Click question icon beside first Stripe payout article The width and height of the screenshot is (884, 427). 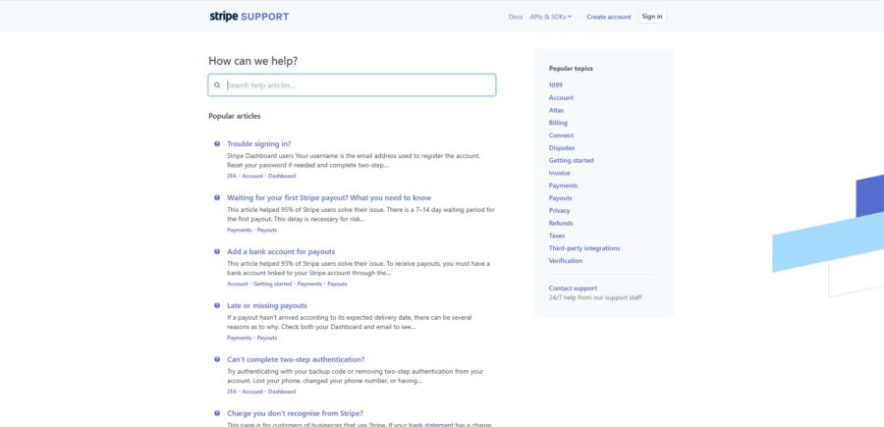pyautogui.click(x=217, y=197)
